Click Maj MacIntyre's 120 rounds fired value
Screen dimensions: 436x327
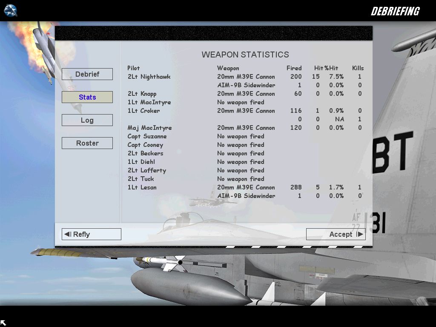click(x=296, y=128)
